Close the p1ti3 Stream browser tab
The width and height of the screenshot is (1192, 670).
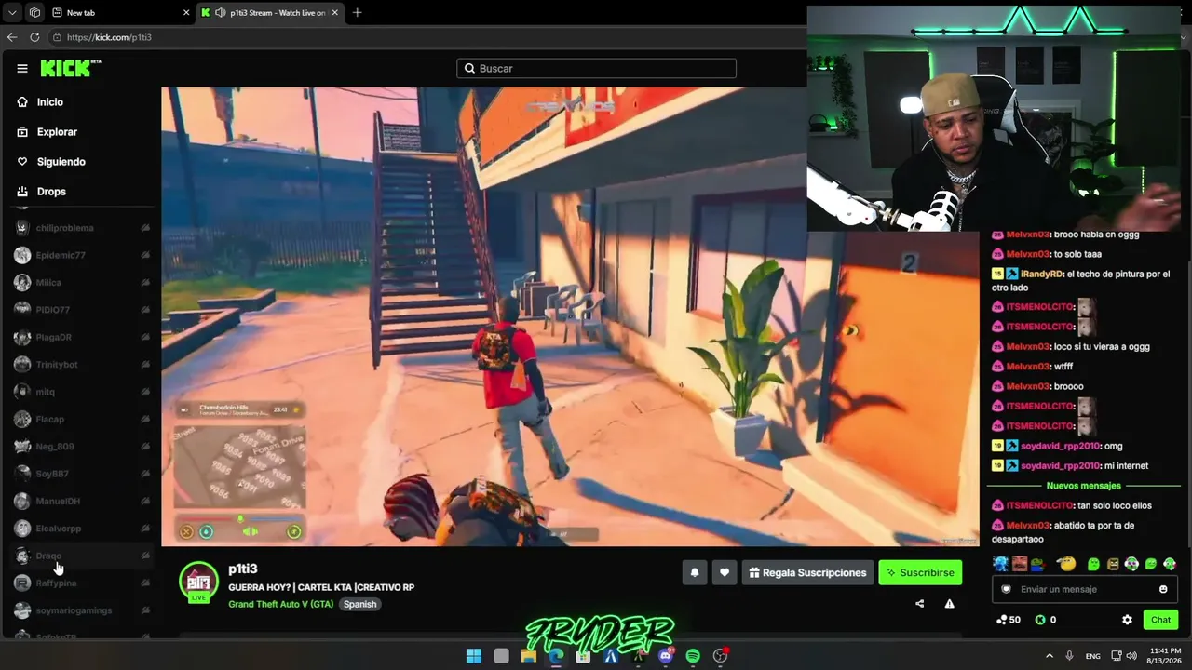[x=334, y=13]
